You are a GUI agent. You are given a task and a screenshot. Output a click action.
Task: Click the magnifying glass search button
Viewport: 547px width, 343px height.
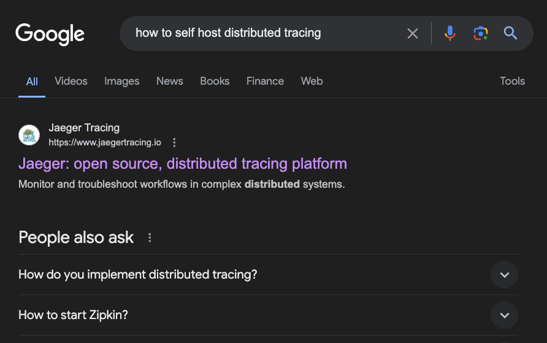pos(510,33)
